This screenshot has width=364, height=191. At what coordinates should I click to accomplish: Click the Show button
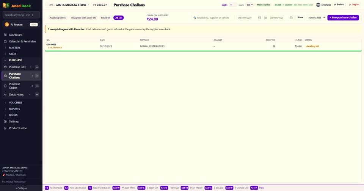pos(300,18)
